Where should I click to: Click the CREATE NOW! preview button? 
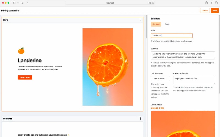(x=25, y=77)
